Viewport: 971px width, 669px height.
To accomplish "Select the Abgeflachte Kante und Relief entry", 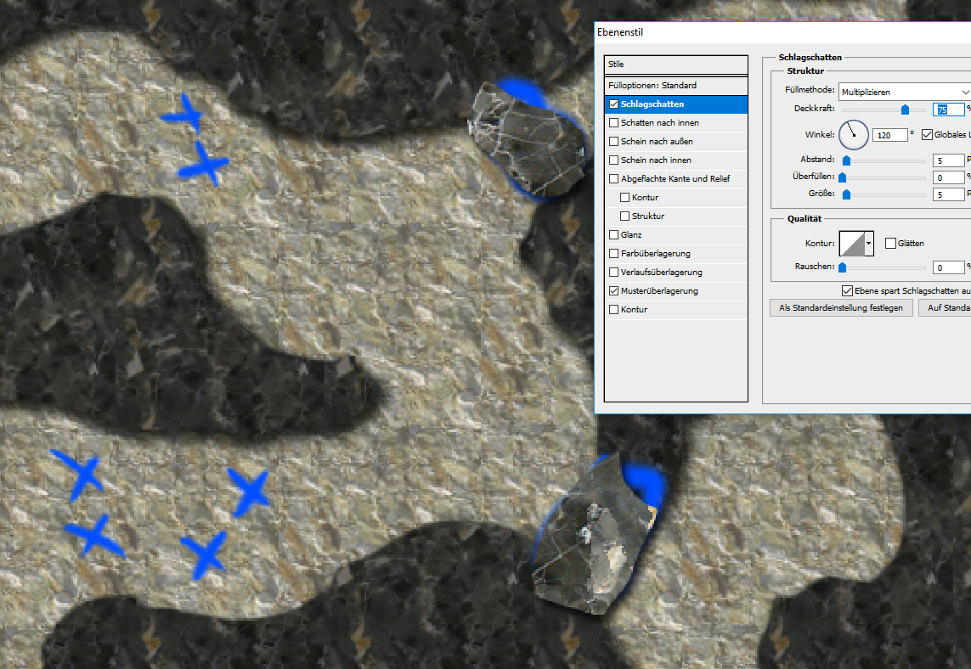I will click(675, 179).
